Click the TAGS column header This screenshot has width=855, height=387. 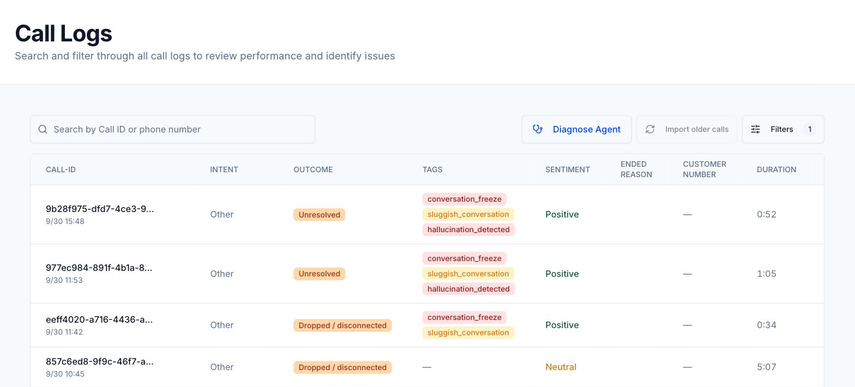click(x=432, y=170)
